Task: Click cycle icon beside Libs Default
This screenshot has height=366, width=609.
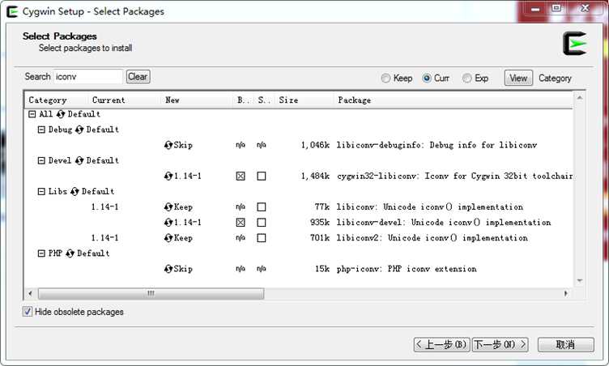Action: (75, 191)
